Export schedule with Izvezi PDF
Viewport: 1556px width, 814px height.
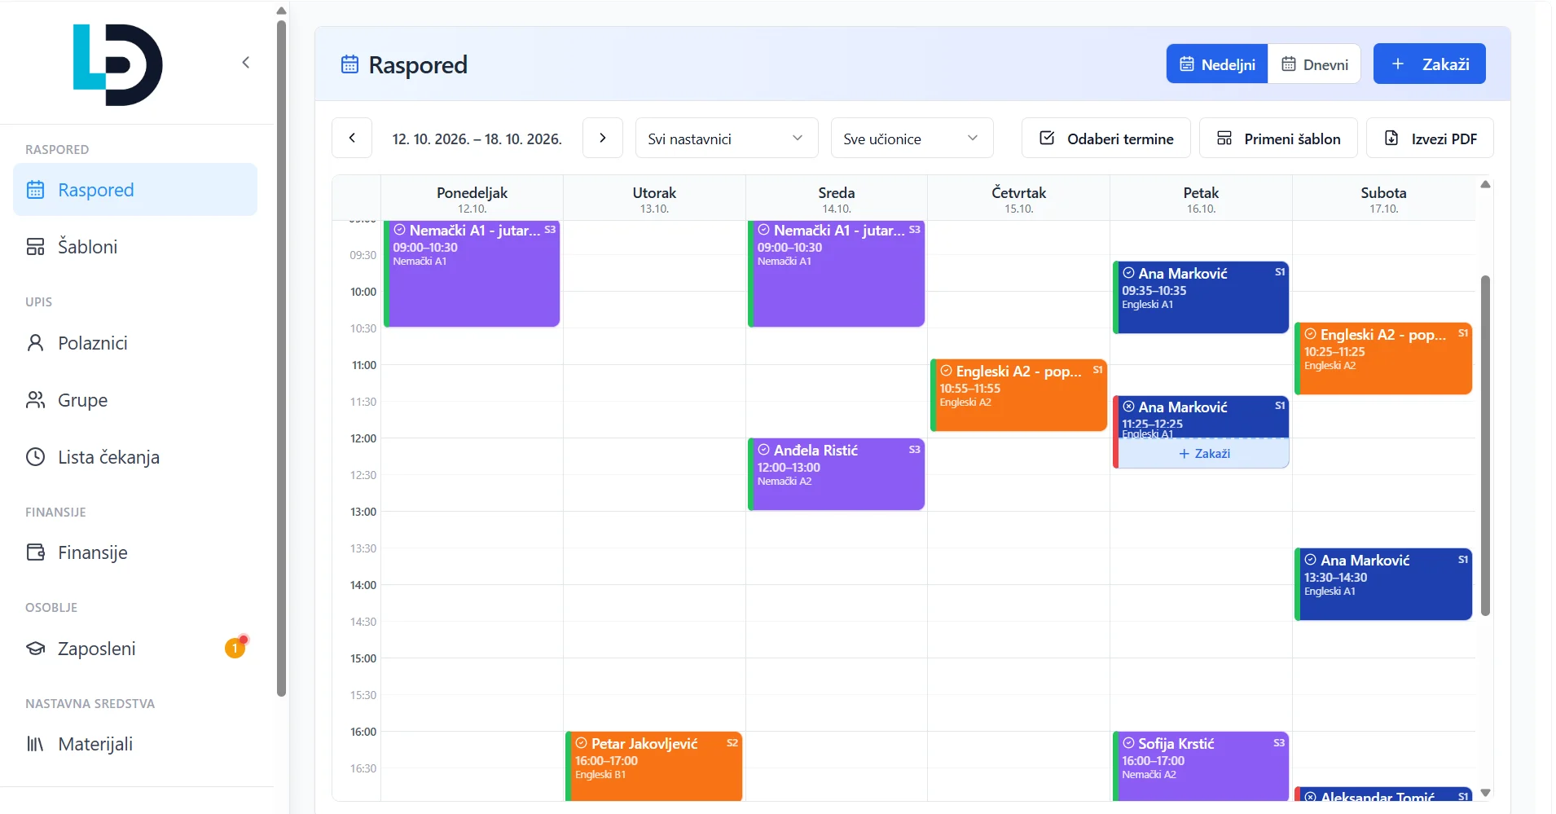(1430, 139)
